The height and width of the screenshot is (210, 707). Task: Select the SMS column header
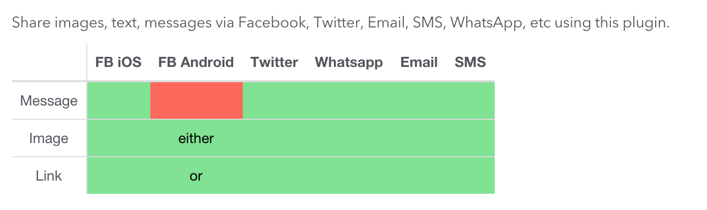click(x=470, y=62)
